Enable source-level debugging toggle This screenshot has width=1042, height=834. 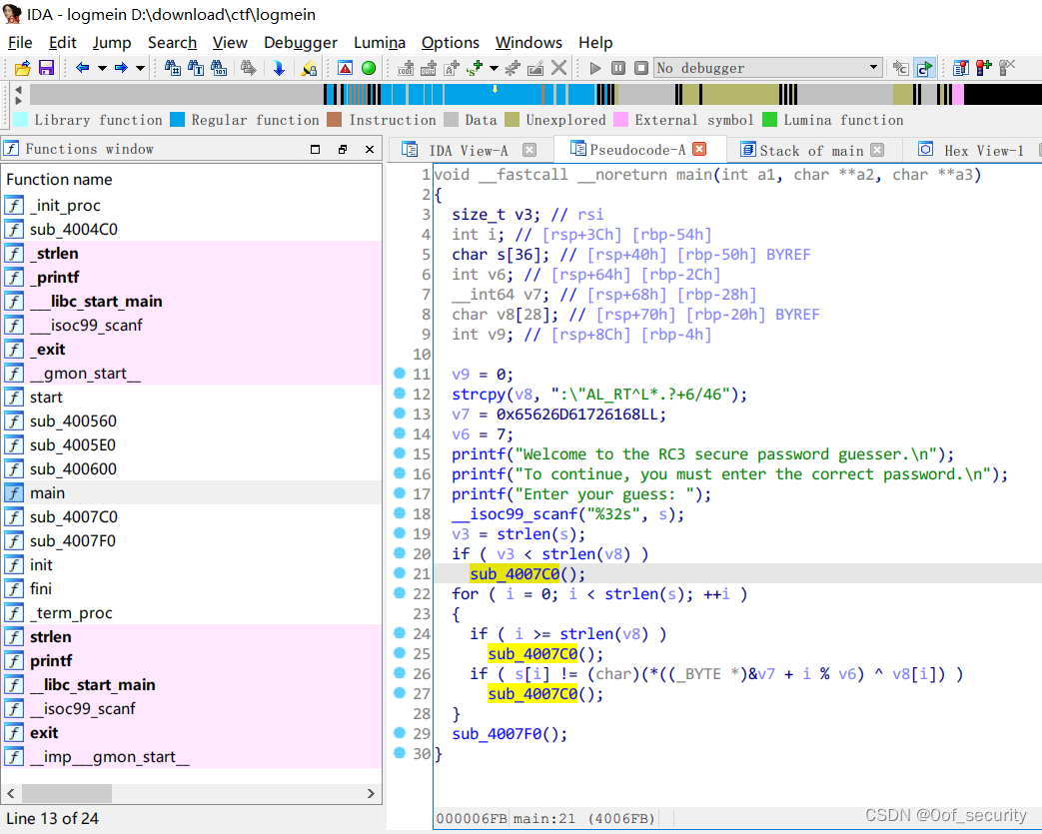tap(925, 68)
